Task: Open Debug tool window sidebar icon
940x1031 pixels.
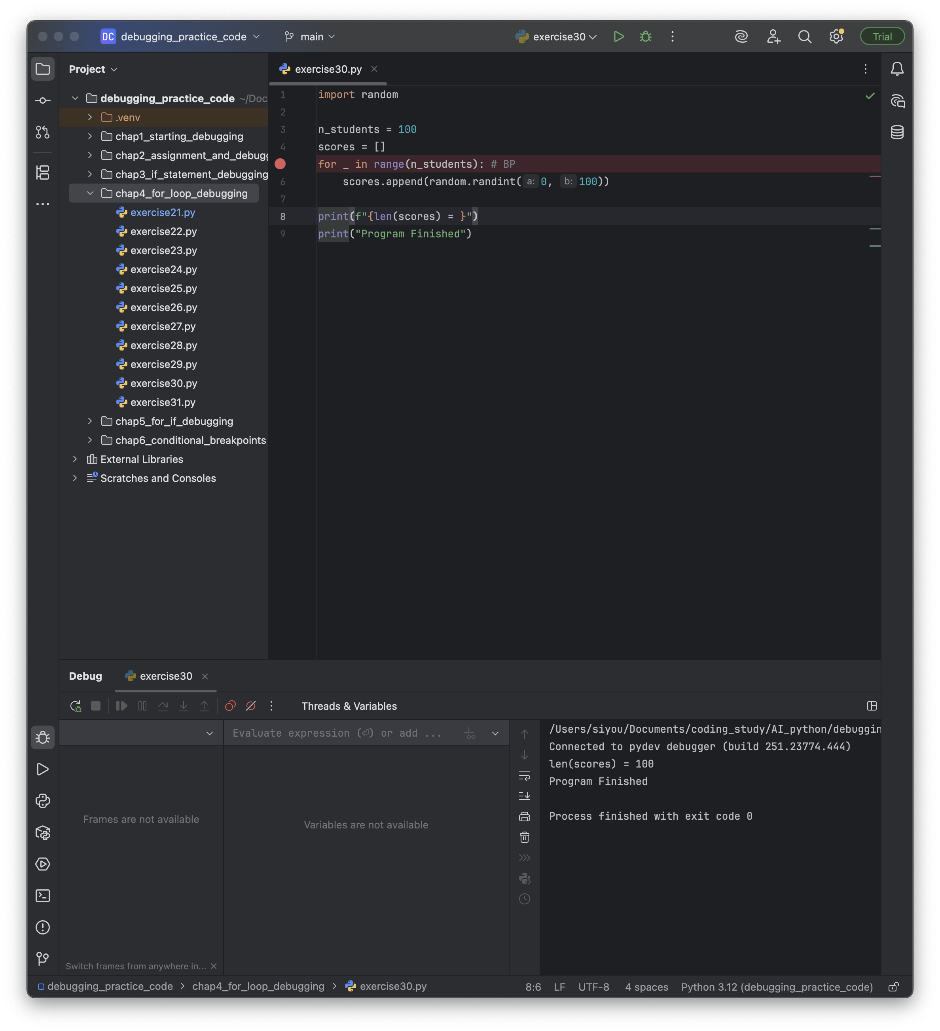Action: pyautogui.click(x=42, y=737)
